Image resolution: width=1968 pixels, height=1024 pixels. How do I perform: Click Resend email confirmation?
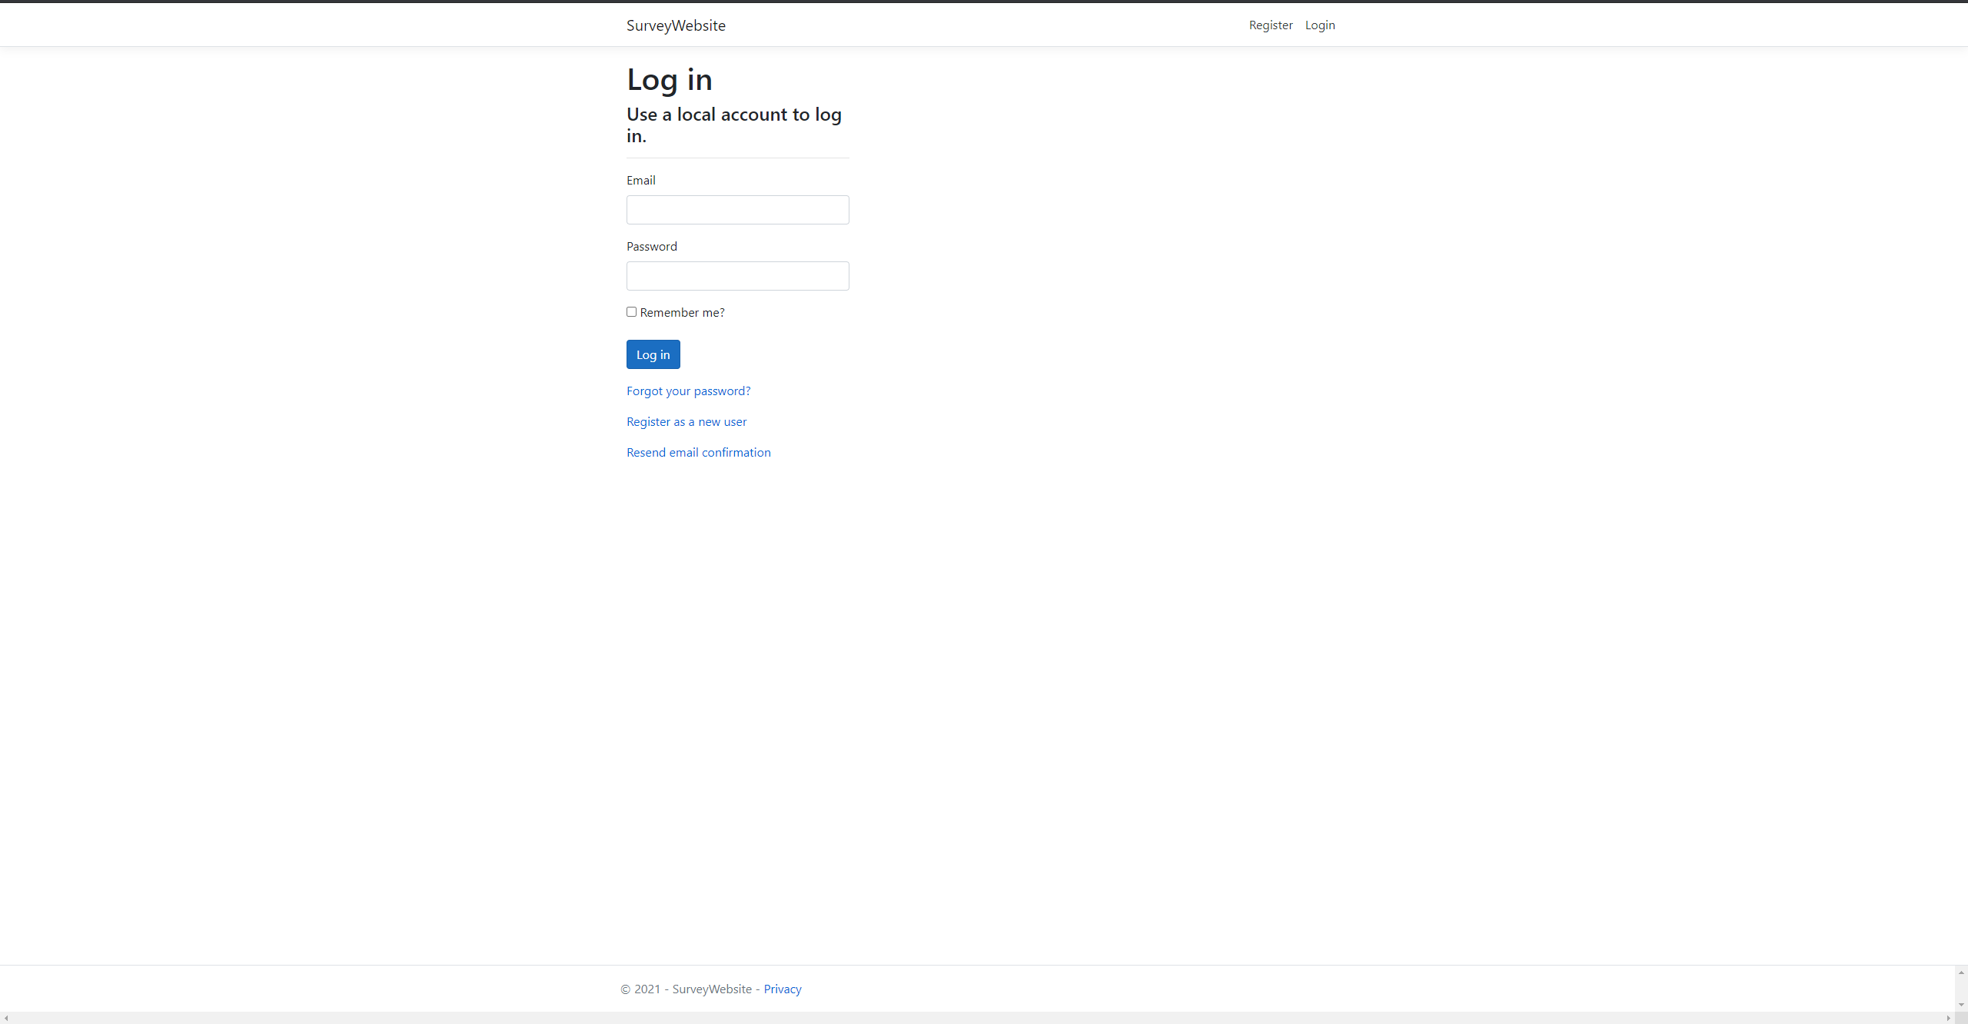[698, 452]
